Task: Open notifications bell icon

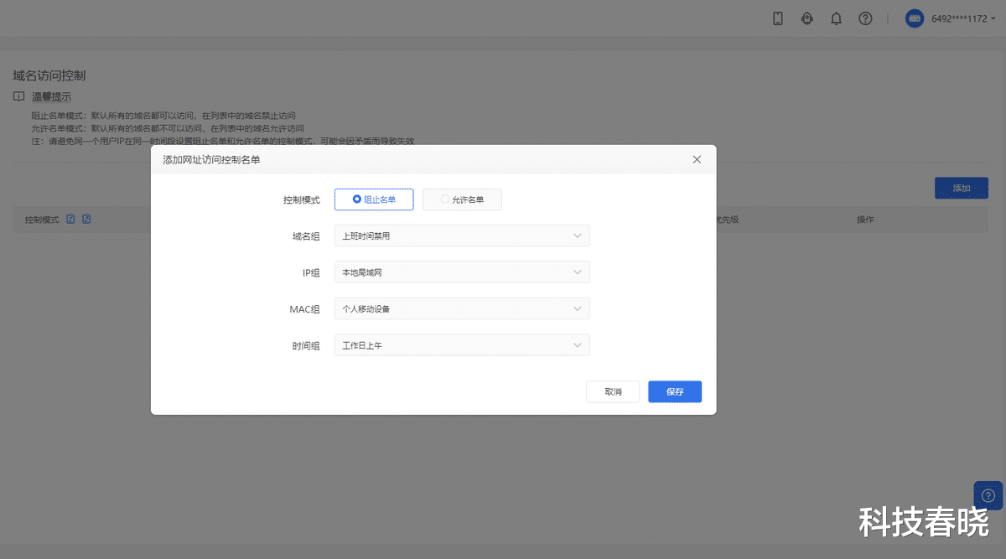Action: pos(836,18)
